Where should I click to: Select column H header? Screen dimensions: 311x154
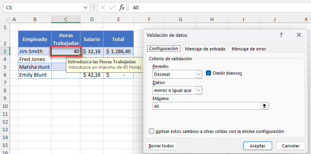tap(212, 20)
